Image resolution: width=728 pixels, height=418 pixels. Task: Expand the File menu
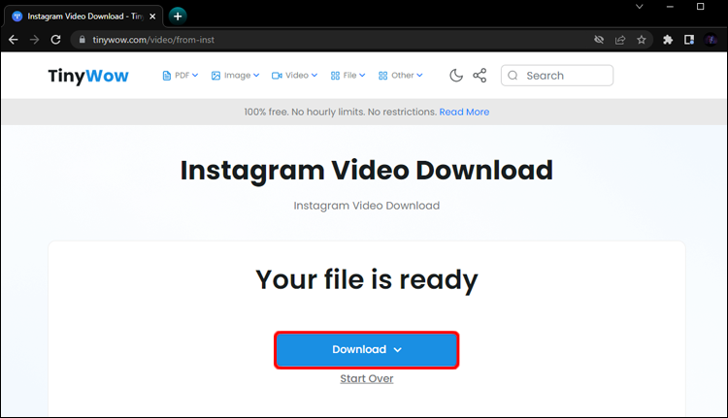coord(347,75)
